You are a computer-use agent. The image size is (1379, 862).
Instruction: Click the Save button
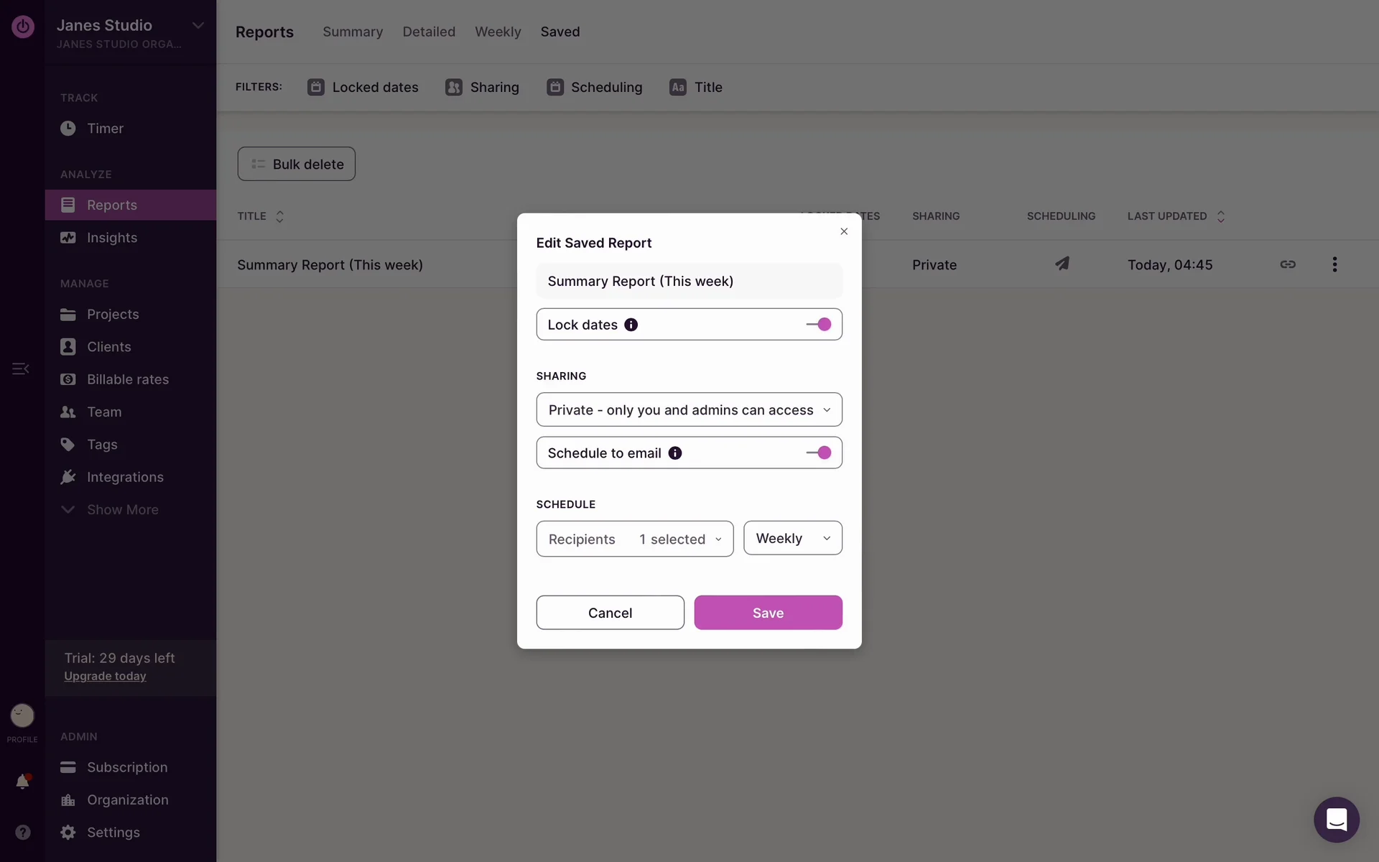(x=768, y=613)
